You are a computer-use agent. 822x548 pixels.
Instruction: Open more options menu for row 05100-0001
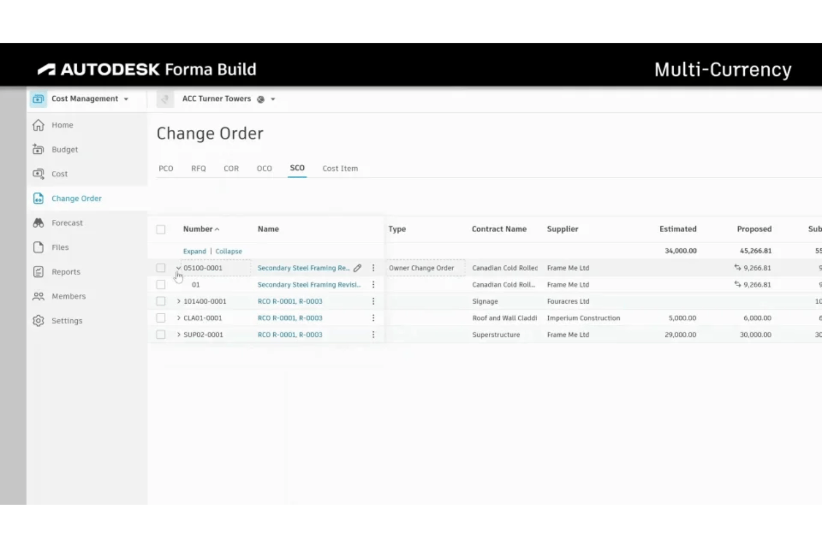point(373,268)
